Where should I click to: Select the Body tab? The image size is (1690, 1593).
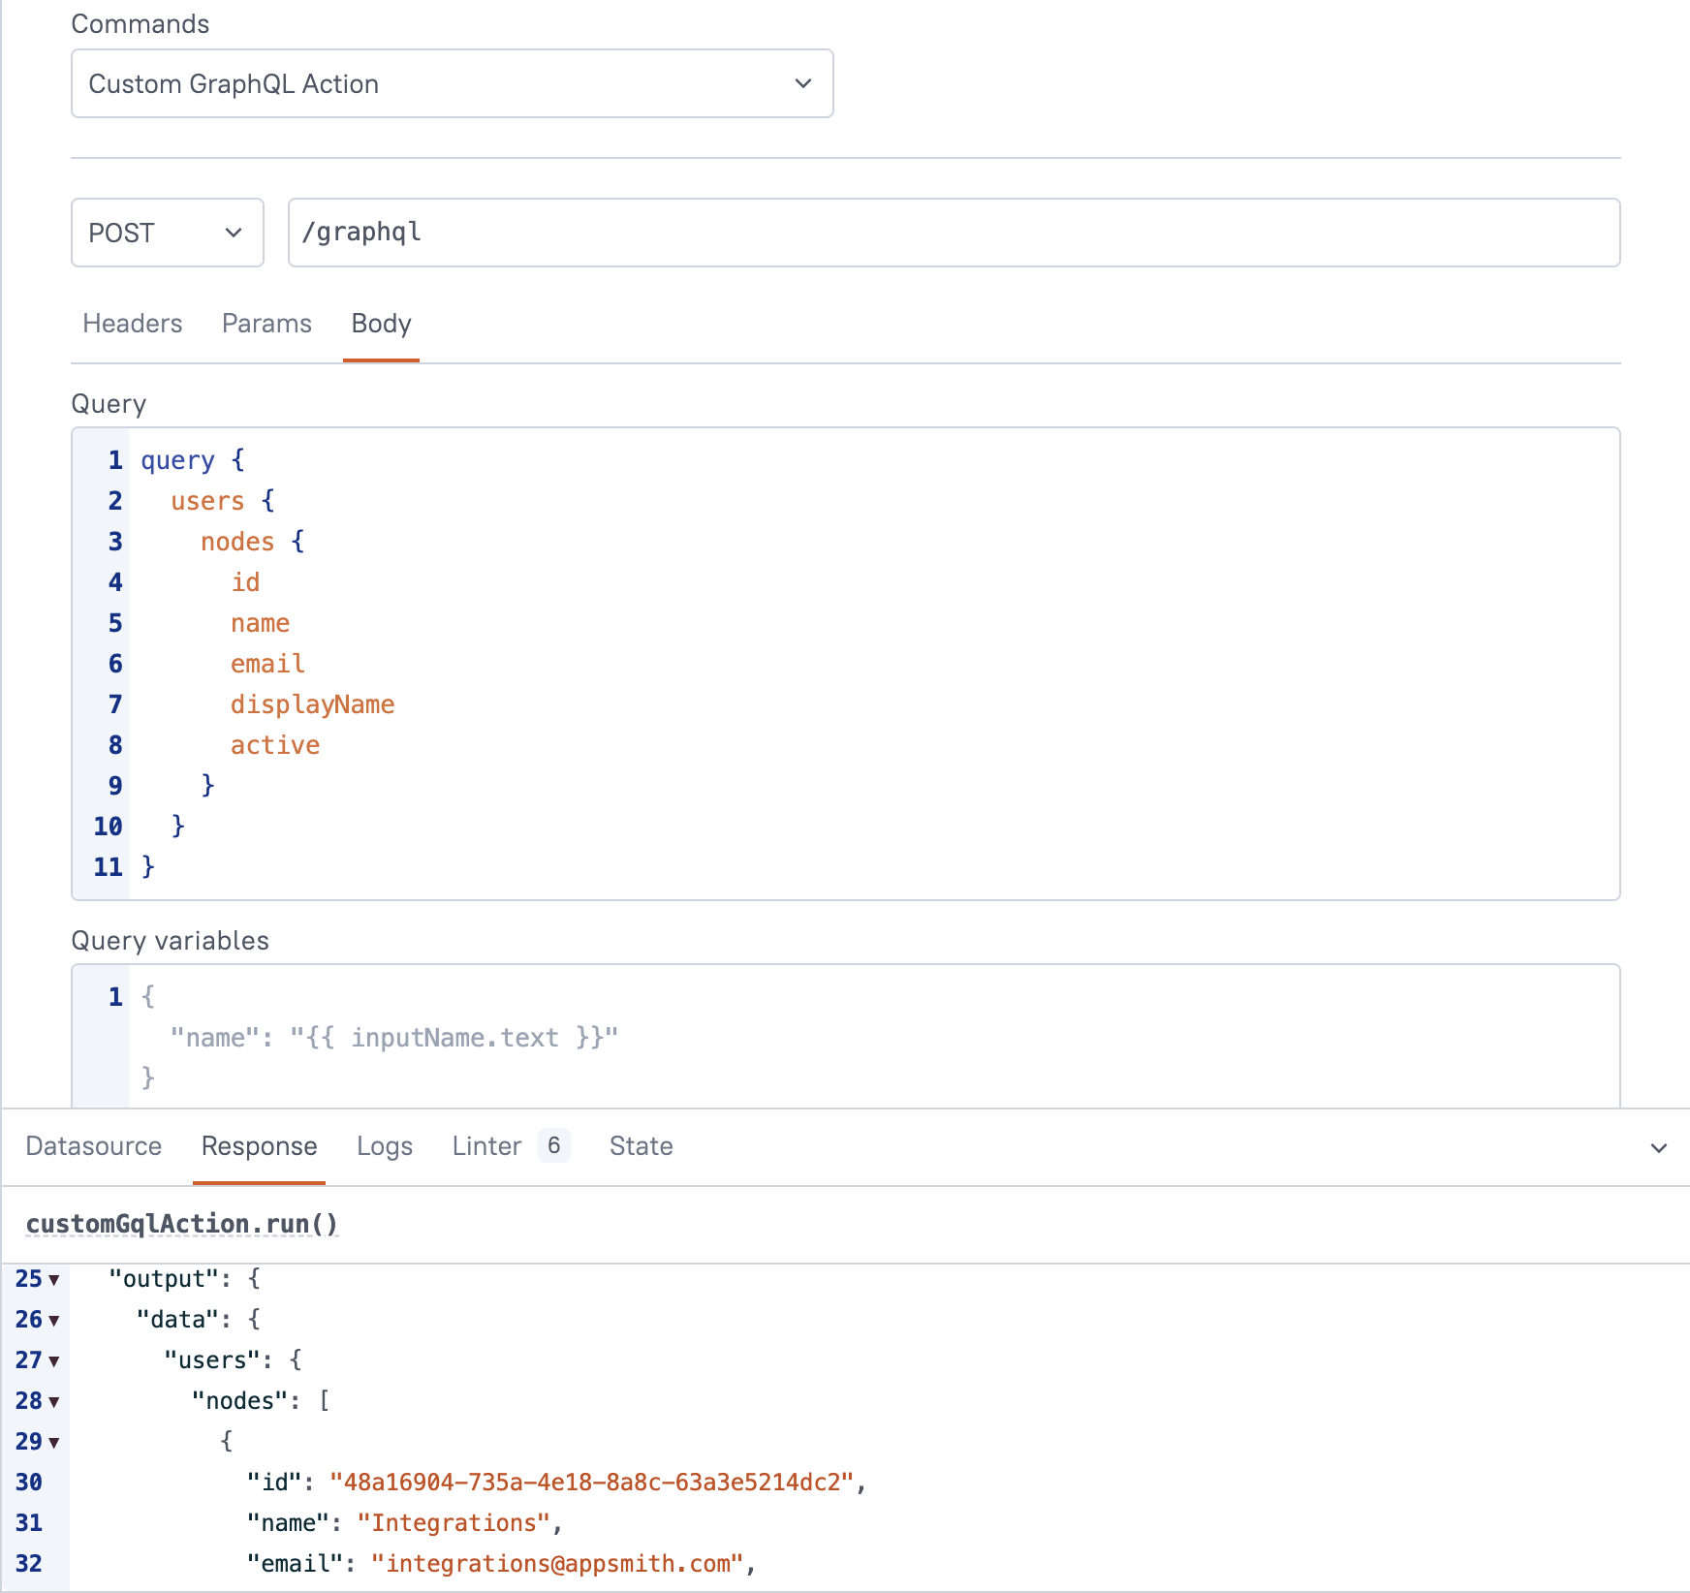(380, 324)
